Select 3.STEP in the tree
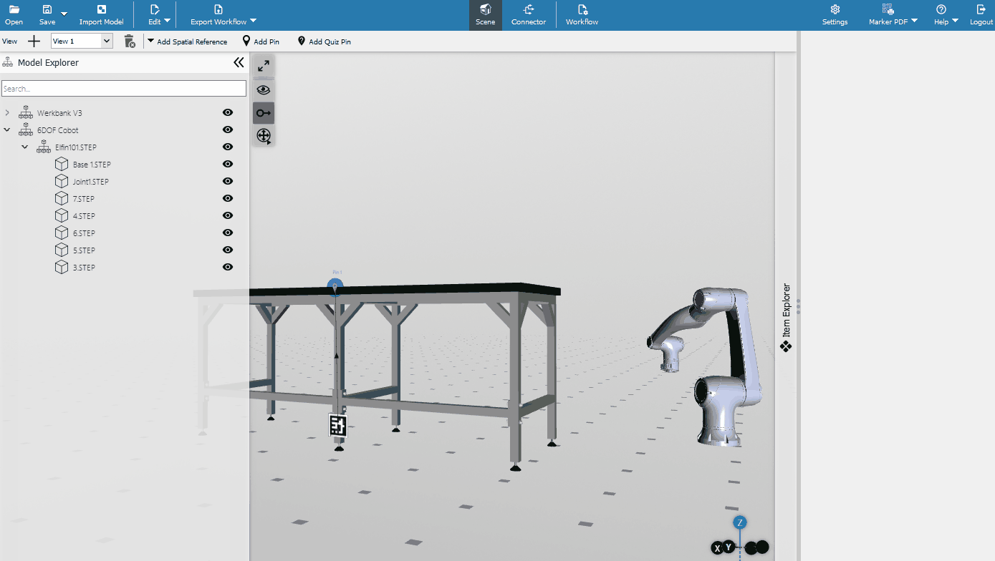This screenshot has width=995, height=561. click(x=84, y=268)
